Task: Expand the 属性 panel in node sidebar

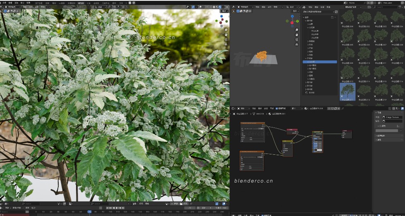Action: (389, 140)
